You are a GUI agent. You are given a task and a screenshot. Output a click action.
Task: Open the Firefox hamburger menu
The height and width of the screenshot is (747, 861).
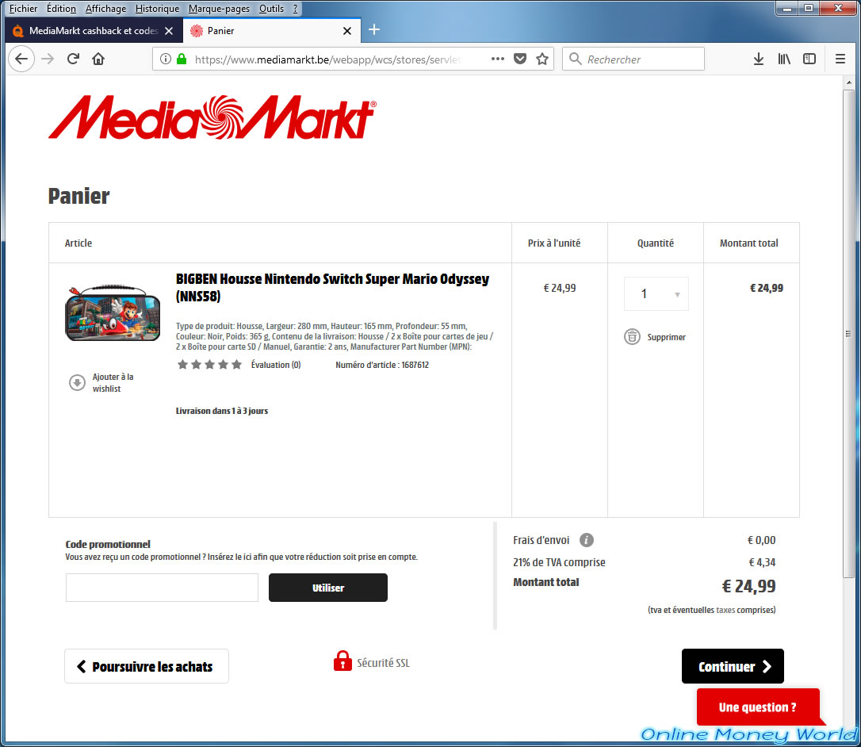[840, 59]
